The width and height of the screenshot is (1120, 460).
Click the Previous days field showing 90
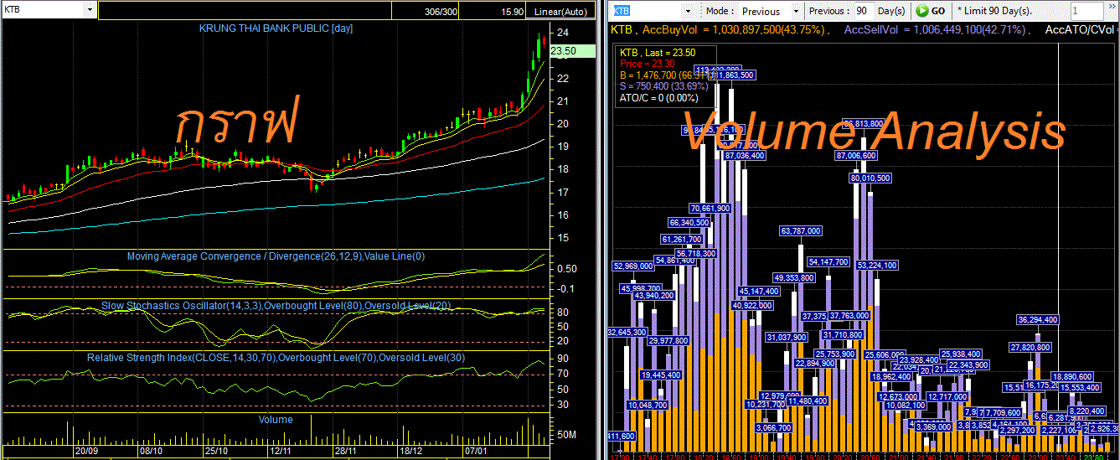click(x=863, y=11)
